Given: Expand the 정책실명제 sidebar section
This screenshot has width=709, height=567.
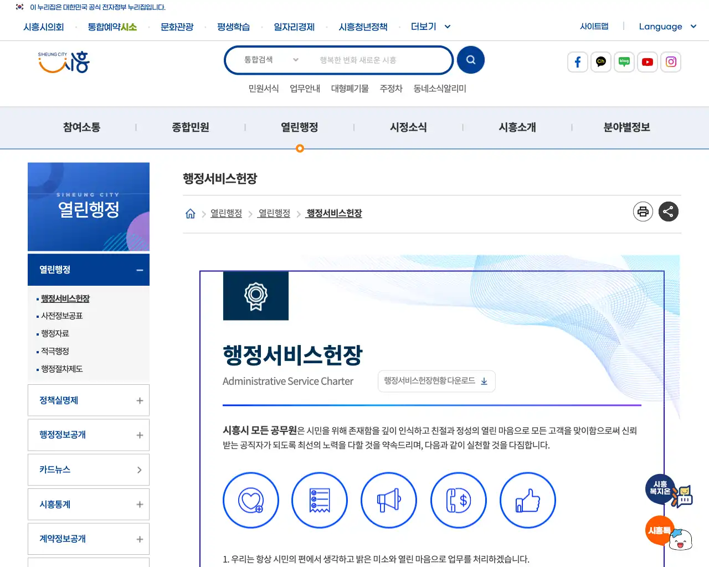Looking at the screenshot, I should [89, 400].
